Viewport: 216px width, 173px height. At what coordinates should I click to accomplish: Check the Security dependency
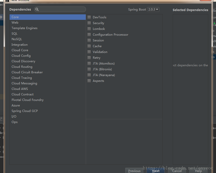[89, 23]
